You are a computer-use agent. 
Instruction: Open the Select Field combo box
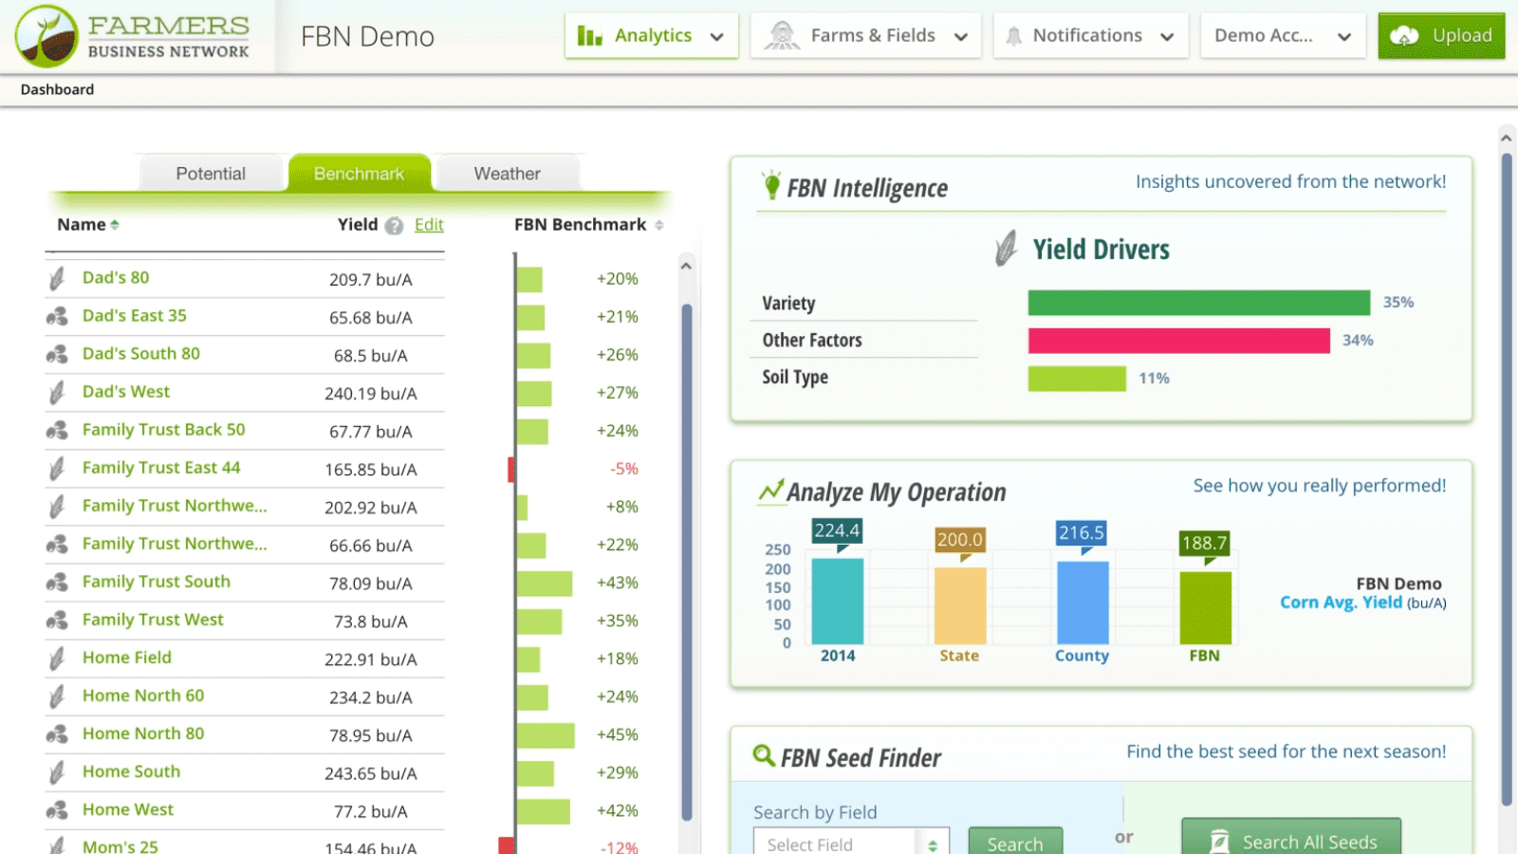click(x=851, y=843)
